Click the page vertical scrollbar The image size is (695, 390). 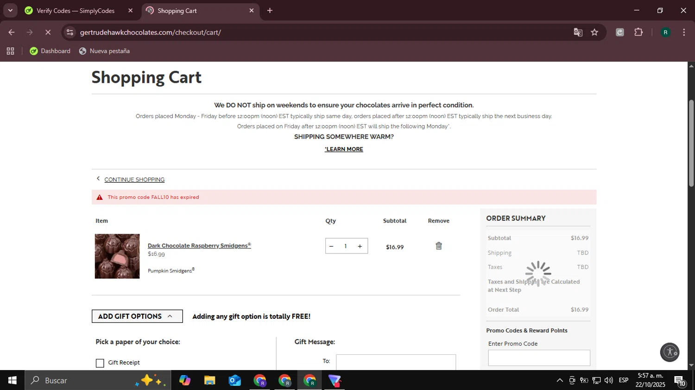(x=691, y=143)
